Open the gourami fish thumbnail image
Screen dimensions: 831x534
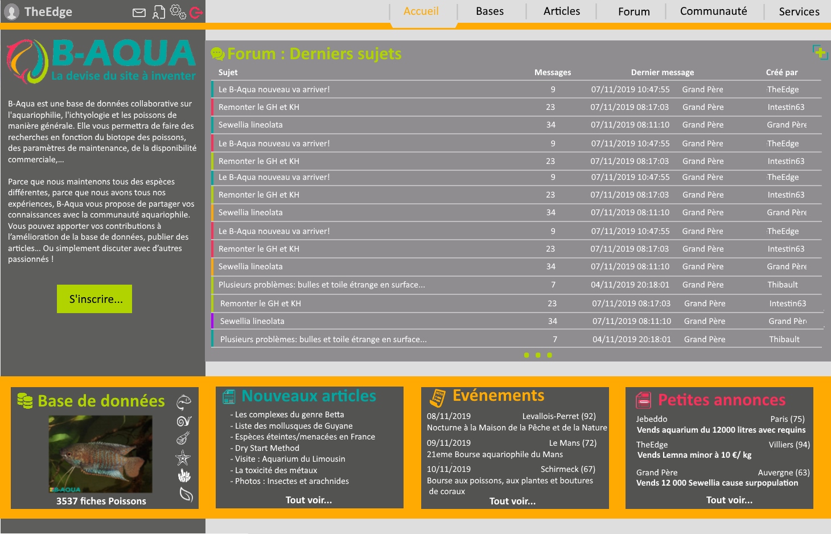pos(100,454)
